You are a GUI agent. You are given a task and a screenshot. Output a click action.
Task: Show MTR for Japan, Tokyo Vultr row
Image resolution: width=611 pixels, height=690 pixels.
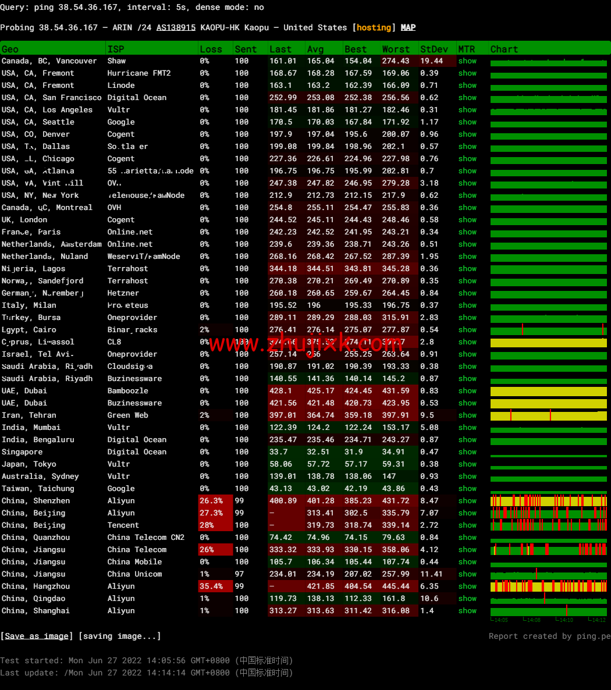[467, 464]
